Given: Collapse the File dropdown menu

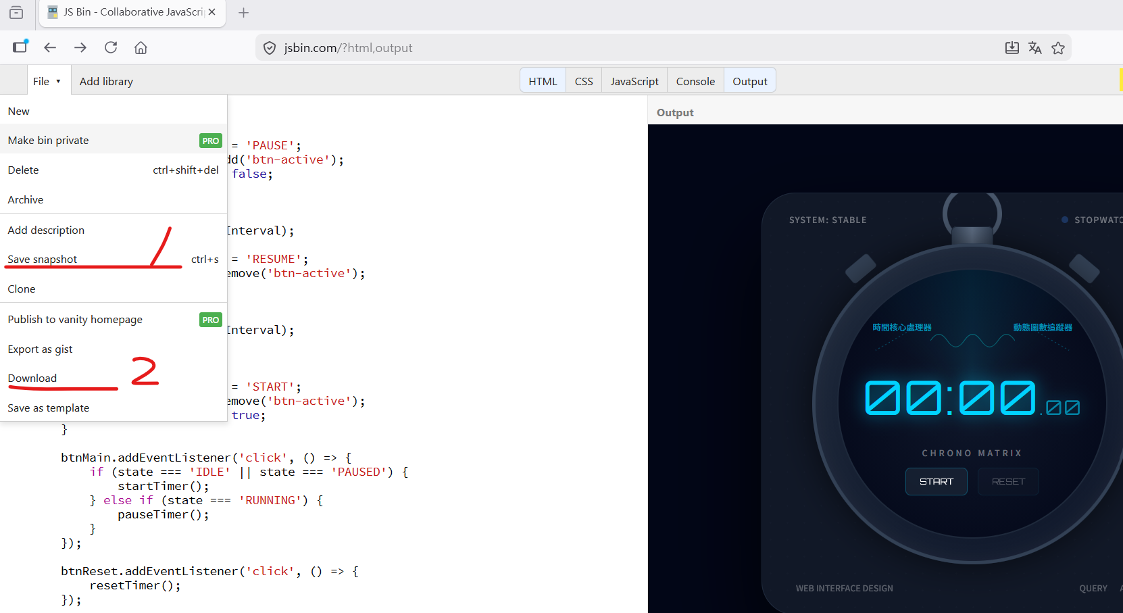Looking at the screenshot, I should [47, 81].
